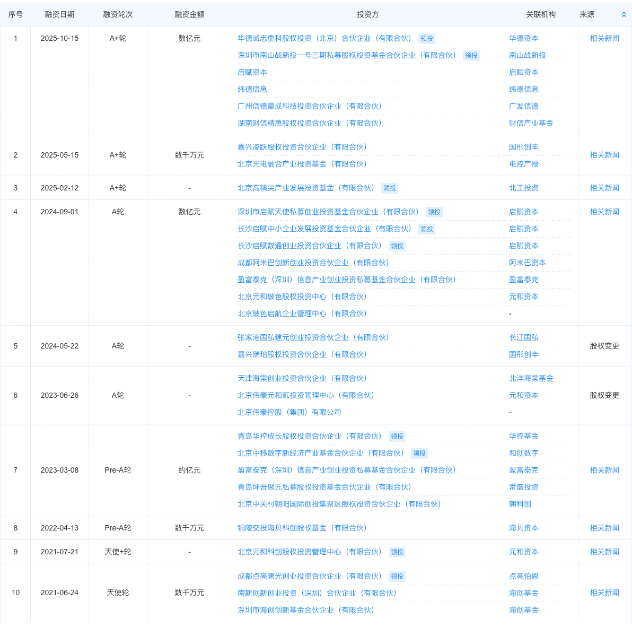
Task: Click associated institution 元和资本 in row 4
Action: pyautogui.click(x=523, y=297)
